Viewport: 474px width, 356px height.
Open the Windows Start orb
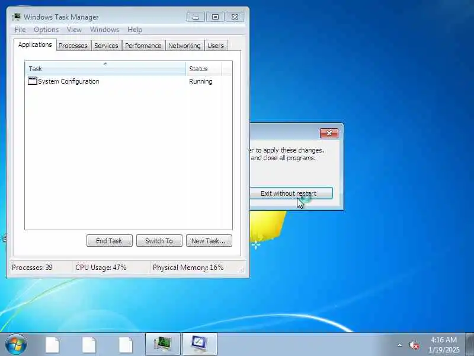point(16,345)
